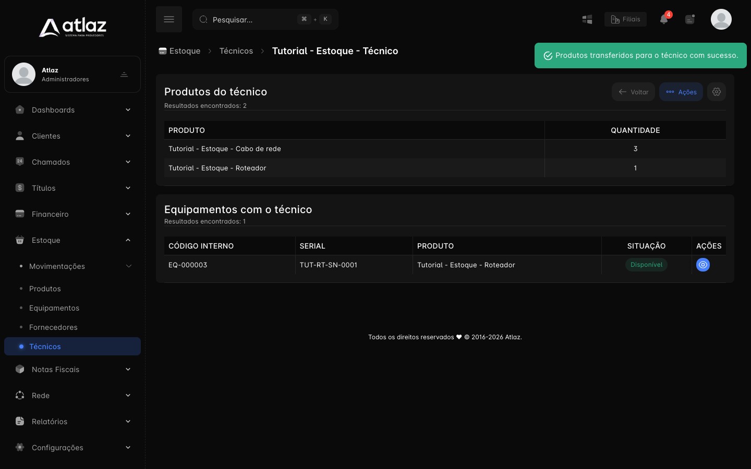
Task: Click the Financeiro card icon
Action: pos(20,214)
